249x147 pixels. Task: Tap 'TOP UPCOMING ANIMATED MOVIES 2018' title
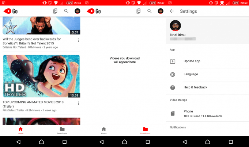33,104
